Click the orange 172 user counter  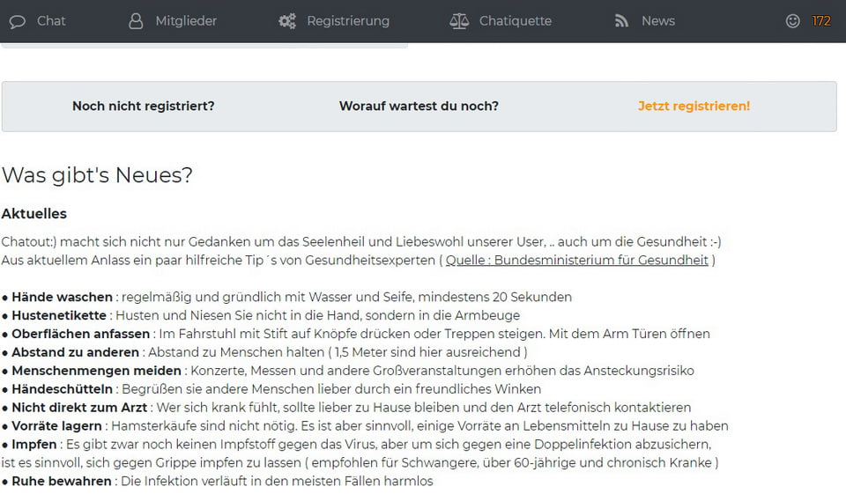[x=821, y=21]
